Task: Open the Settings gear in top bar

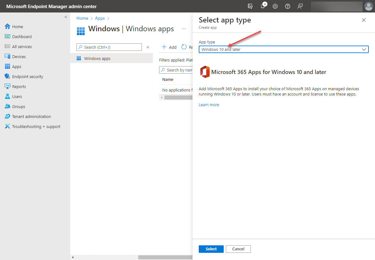Action: coord(275,6)
